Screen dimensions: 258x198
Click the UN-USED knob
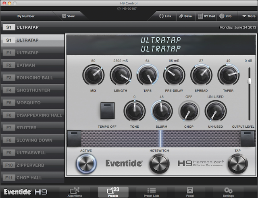tap(215, 111)
